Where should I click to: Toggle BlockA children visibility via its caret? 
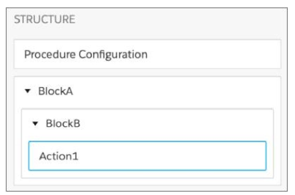click(27, 91)
